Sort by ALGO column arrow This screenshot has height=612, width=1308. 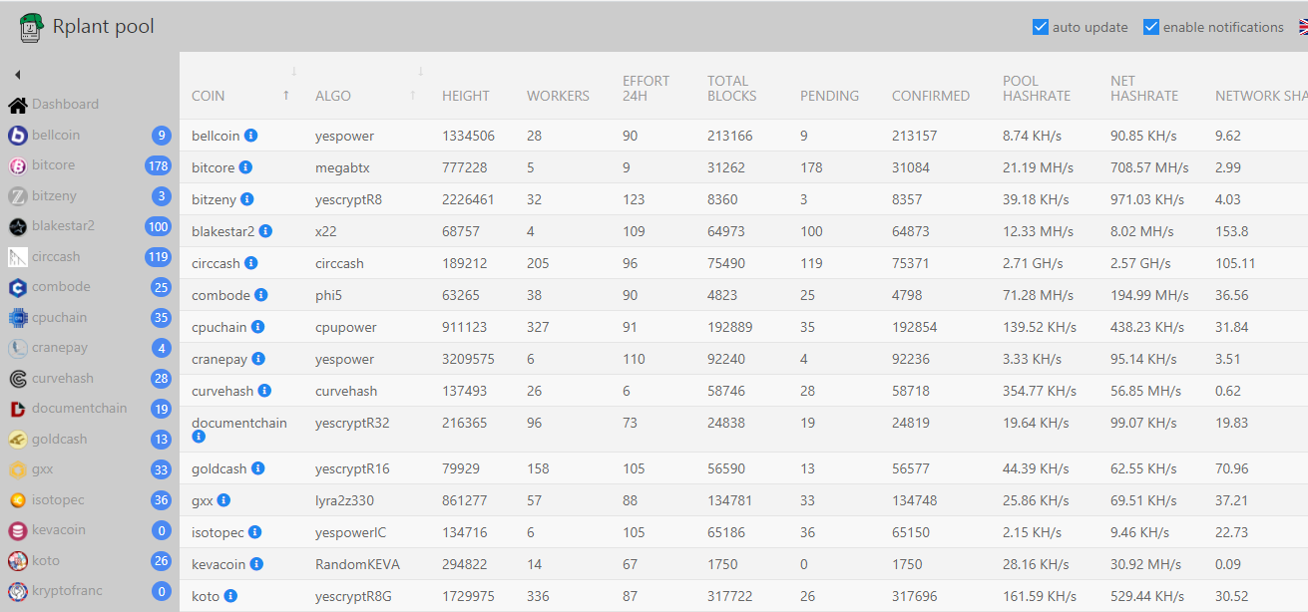click(413, 95)
